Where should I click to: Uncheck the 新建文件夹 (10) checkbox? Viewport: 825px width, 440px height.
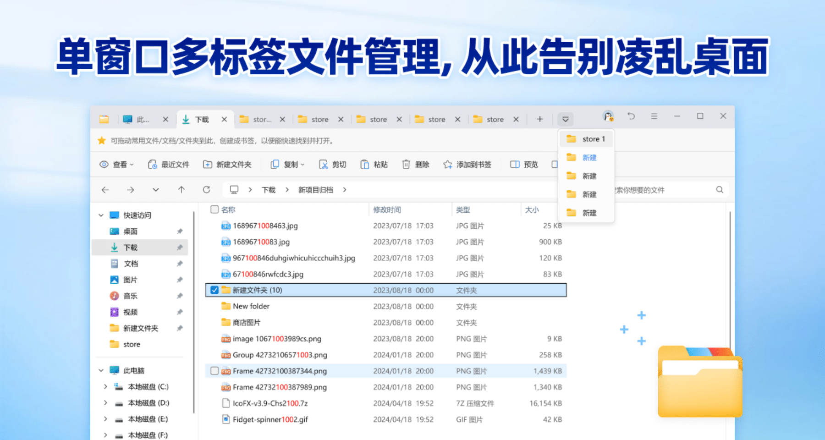[x=214, y=290]
